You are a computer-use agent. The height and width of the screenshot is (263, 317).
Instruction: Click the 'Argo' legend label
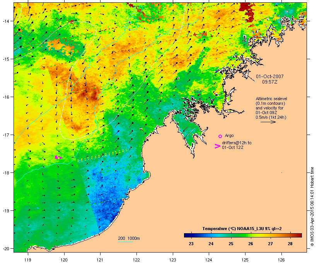(229, 135)
